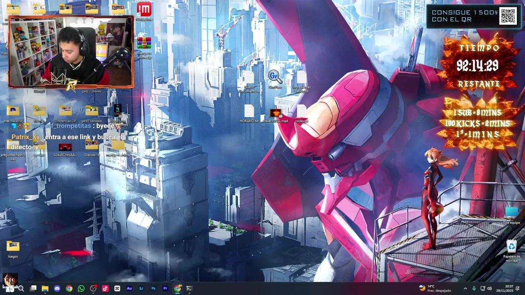525x295 pixels.
Task: Open the clock showing 20:37
Action: point(504,288)
